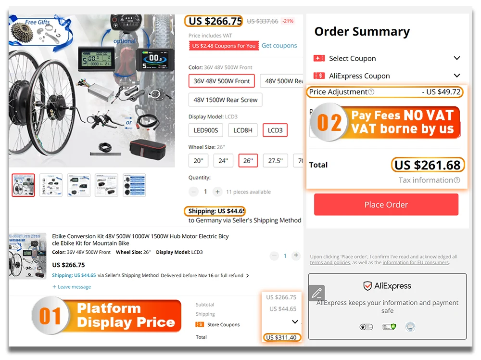The height and width of the screenshot is (360, 481).
Task: Click the plus icon in the cart item row
Action: (296, 255)
